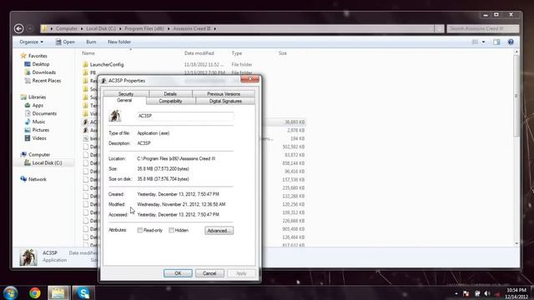Select Downloads in Favorites
Viewport: 534px width, 300px height.
(40, 72)
